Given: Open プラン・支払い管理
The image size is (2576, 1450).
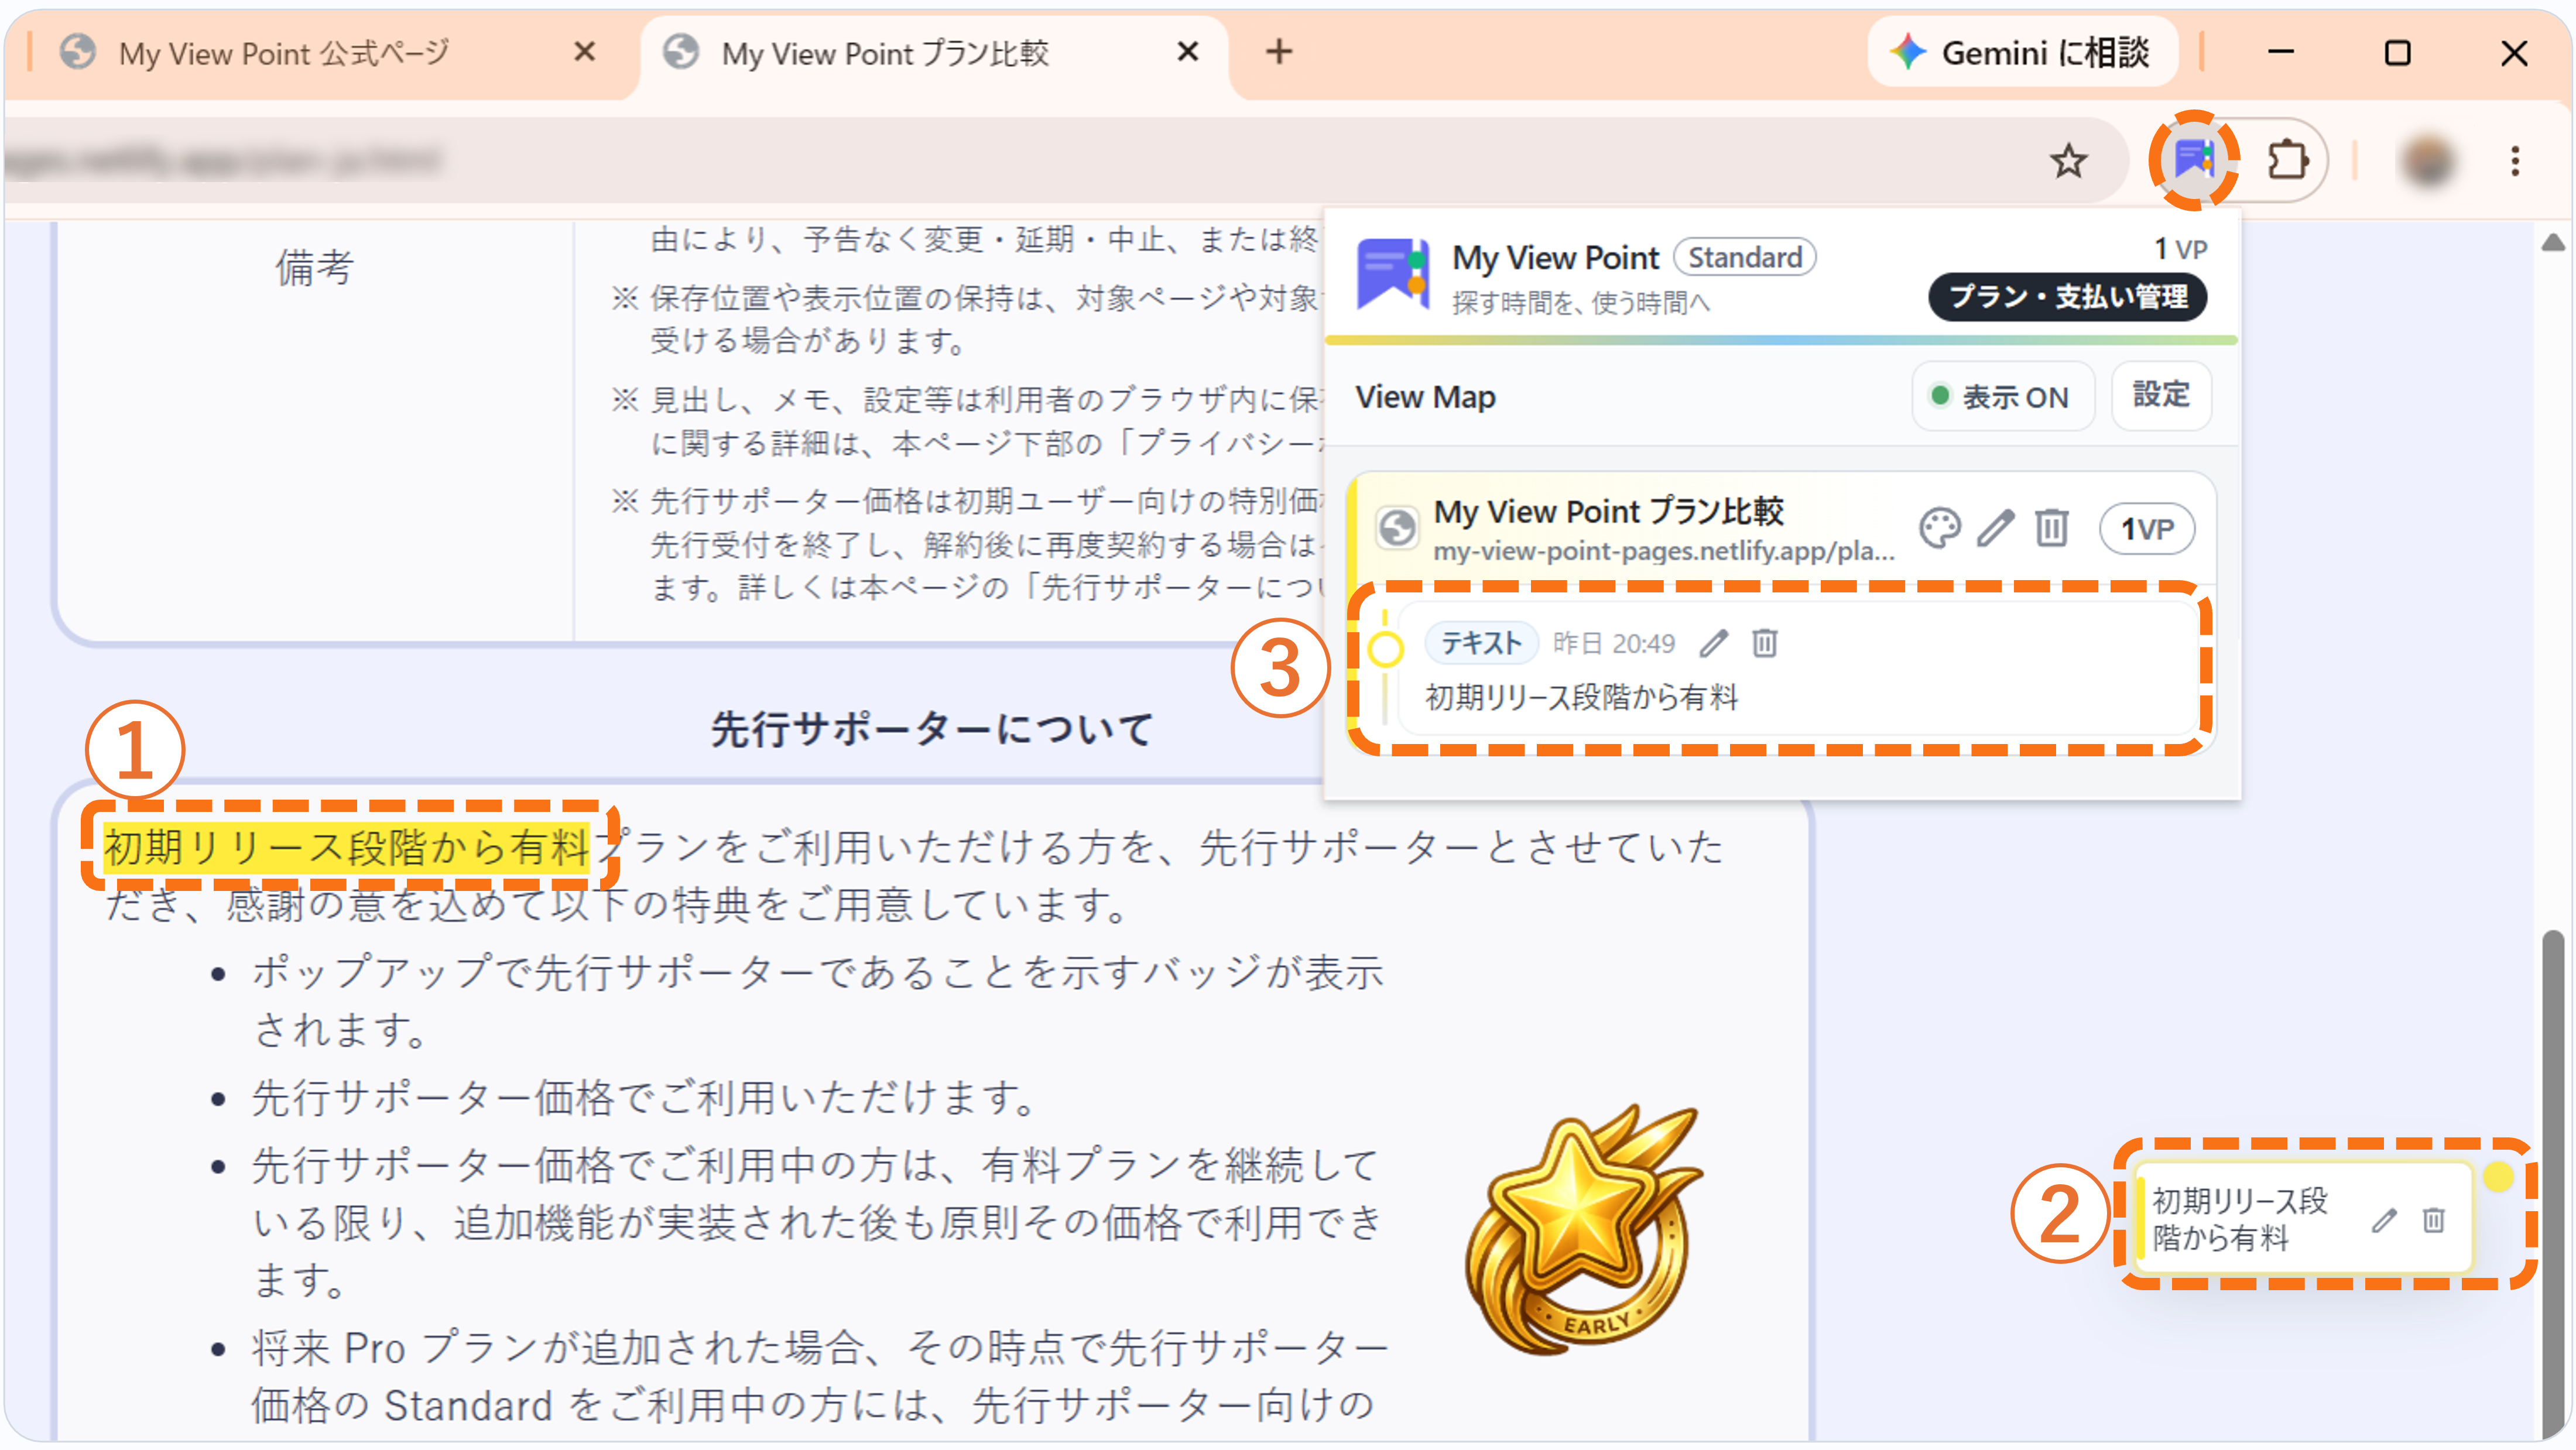Looking at the screenshot, I should tap(2067, 297).
